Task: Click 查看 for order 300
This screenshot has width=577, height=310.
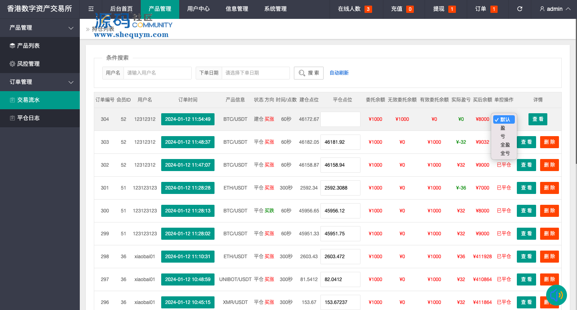Action: point(526,211)
